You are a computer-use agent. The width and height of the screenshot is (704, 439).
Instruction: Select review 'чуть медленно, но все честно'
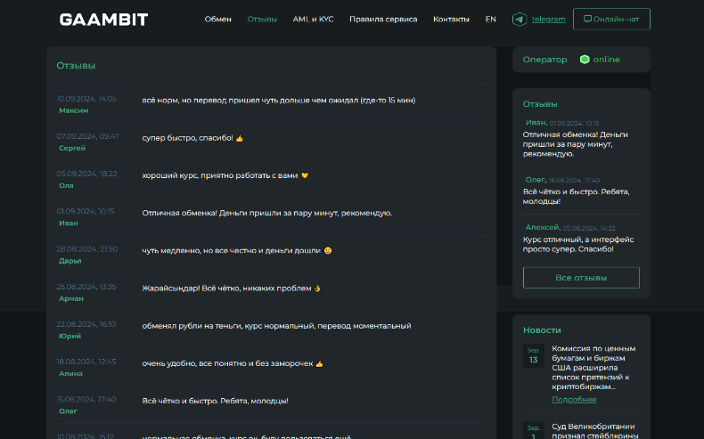coord(231,250)
